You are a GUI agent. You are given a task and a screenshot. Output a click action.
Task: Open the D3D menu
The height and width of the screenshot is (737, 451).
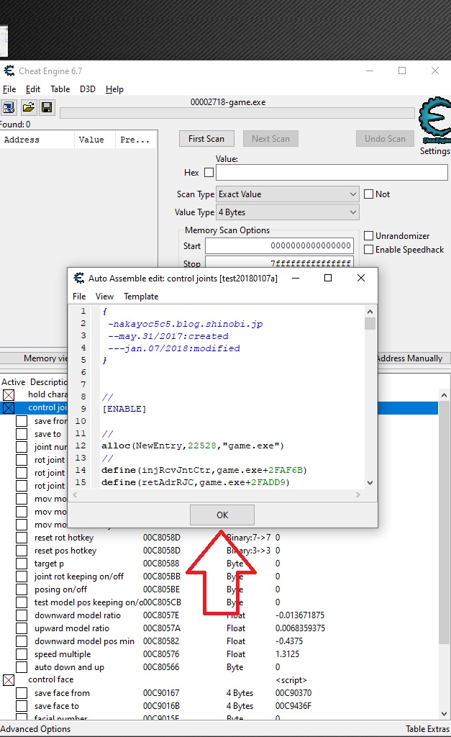[87, 89]
